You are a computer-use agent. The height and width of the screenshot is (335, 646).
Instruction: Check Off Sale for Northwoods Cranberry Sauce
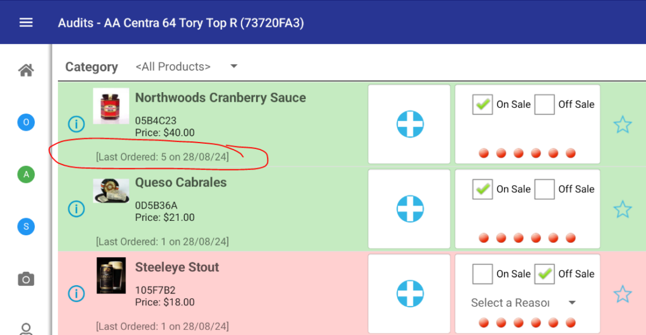point(544,105)
